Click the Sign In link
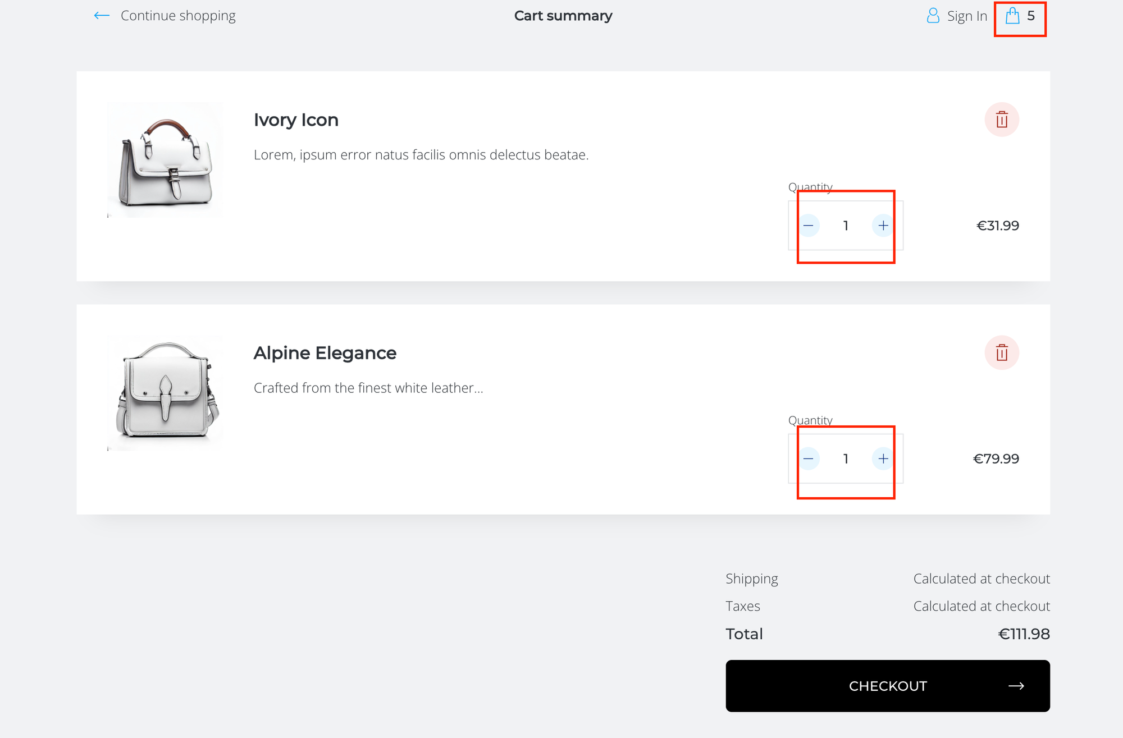 pyautogui.click(x=967, y=16)
